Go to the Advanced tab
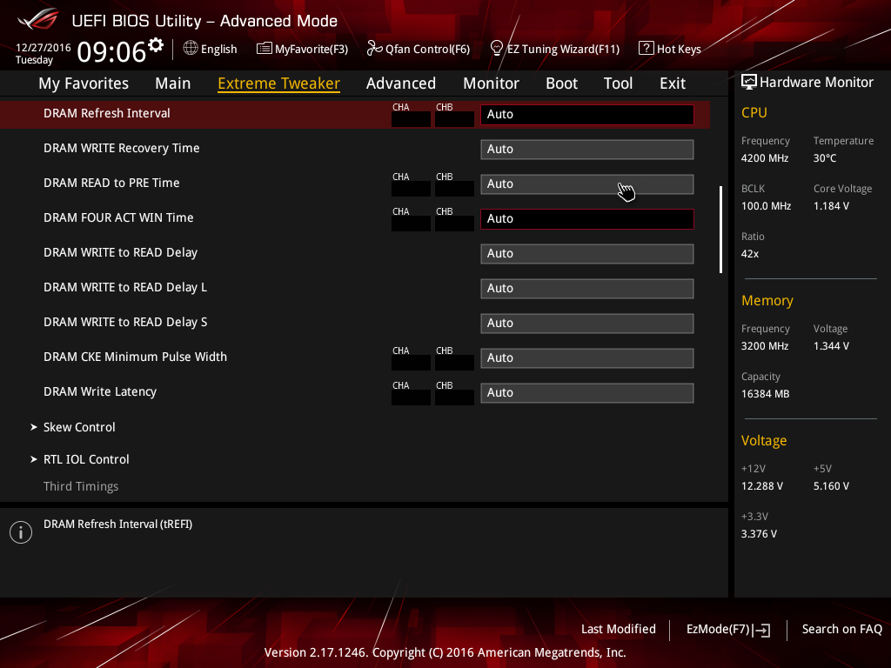891x668 pixels. tap(401, 83)
